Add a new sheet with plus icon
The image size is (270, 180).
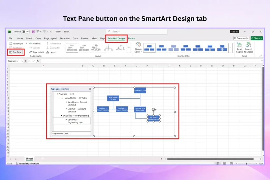pos(43,159)
